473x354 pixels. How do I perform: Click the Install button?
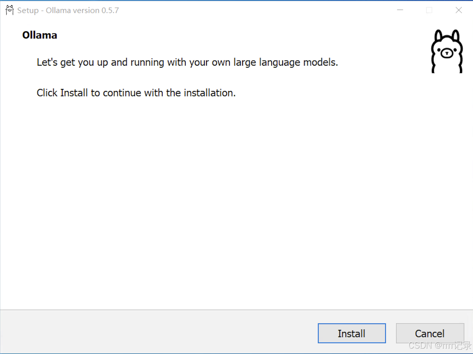(352, 333)
